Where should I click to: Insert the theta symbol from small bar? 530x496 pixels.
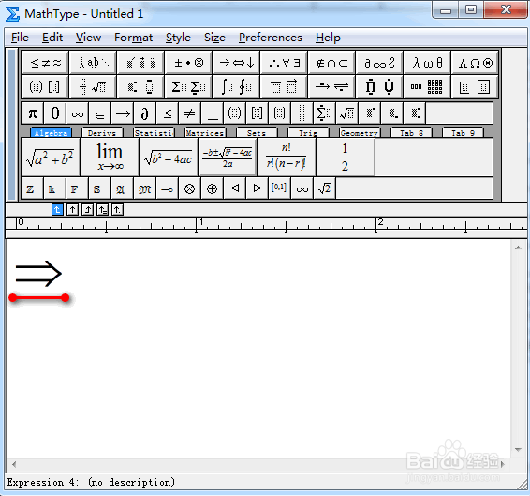(x=55, y=113)
